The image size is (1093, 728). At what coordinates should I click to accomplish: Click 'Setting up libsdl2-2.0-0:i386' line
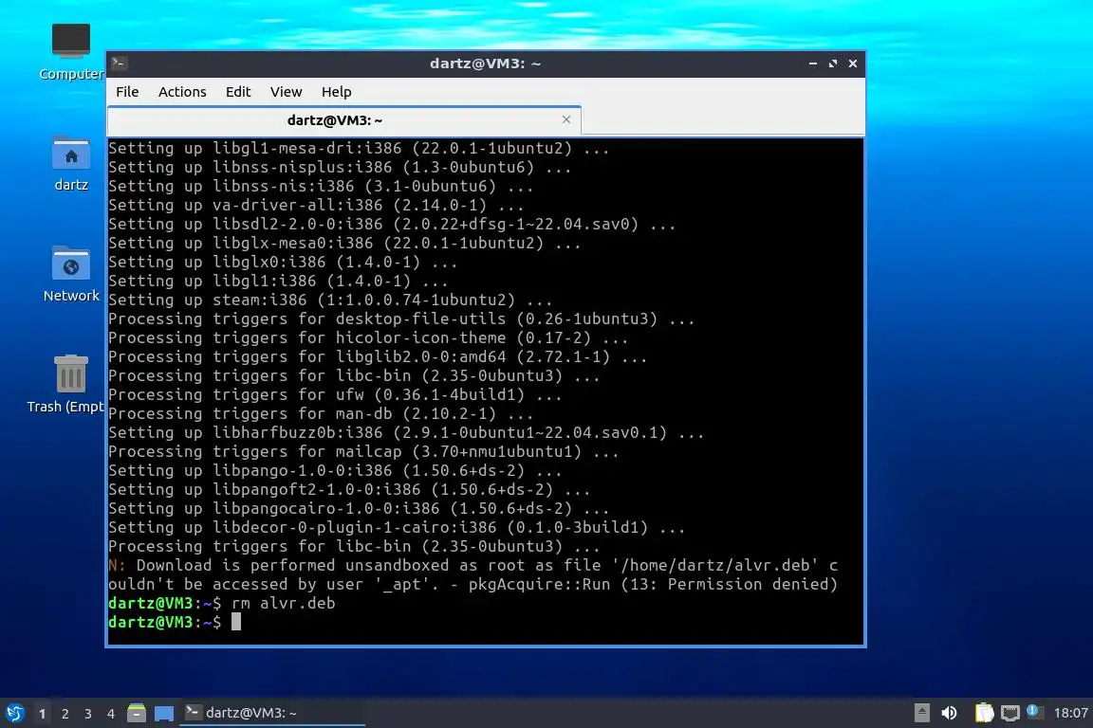click(x=392, y=225)
